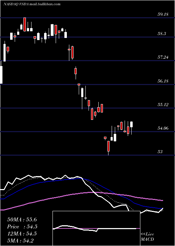Click the 12MA : 54.5 readout
Viewport: 175px width, 246px height.
[22, 234]
